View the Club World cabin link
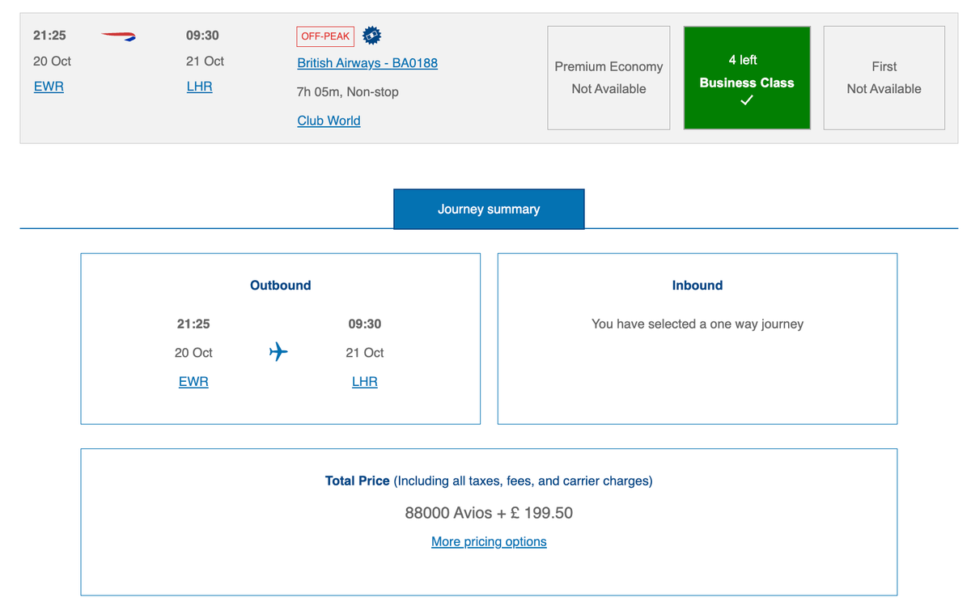The height and width of the screenshot is (606, 971). (x=329, y=120)
